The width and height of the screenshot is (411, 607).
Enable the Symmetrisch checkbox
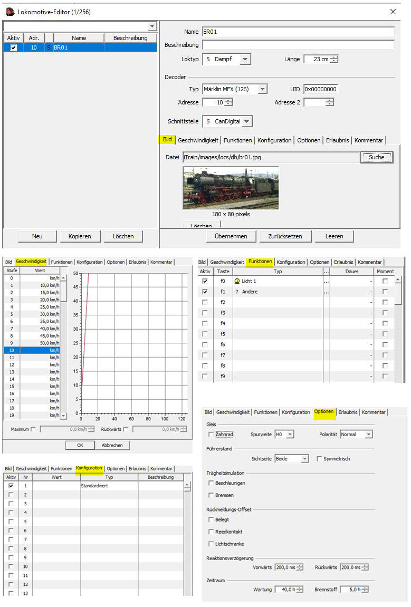pyautogui.click(x=319, y=459)
